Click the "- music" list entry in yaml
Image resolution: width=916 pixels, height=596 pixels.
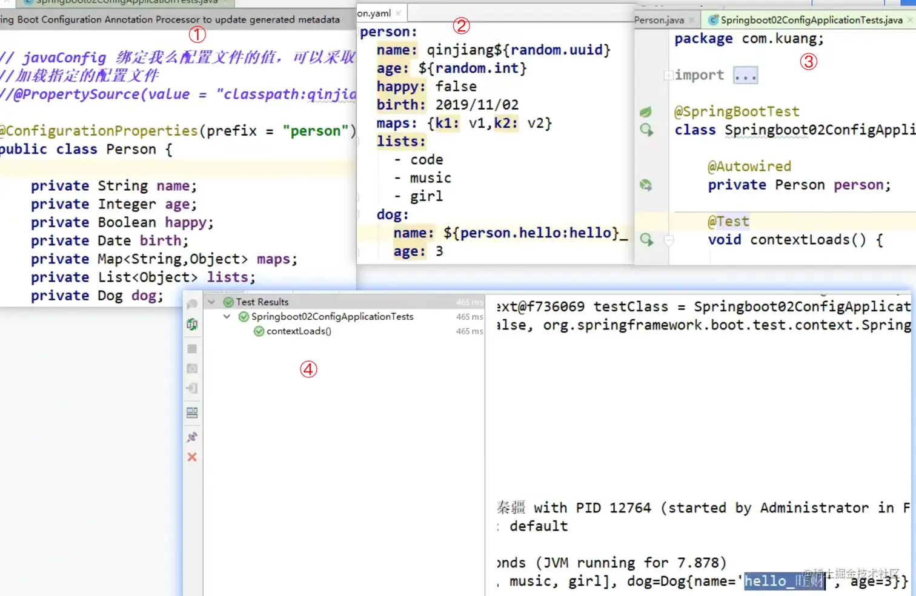tap(423, 178)
